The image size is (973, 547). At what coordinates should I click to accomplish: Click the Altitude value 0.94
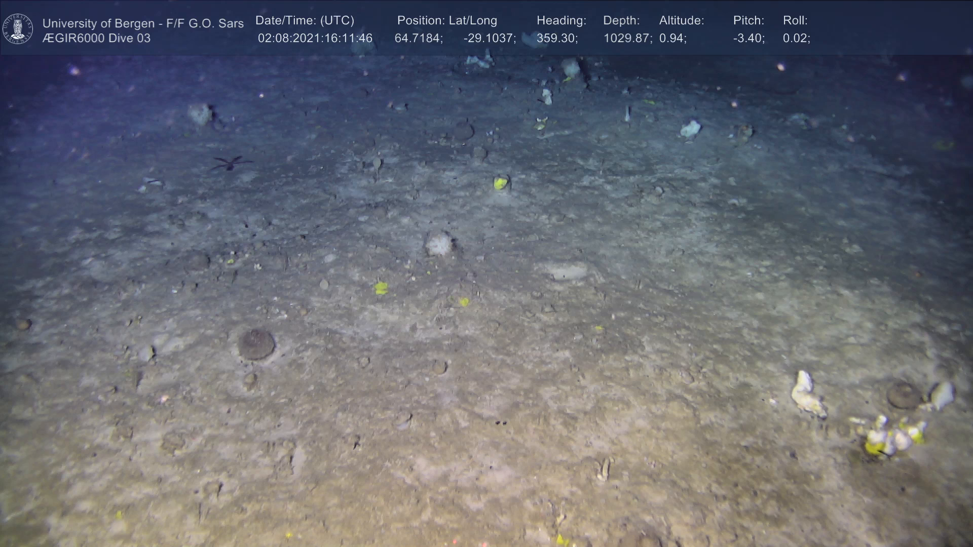point(672,38)
